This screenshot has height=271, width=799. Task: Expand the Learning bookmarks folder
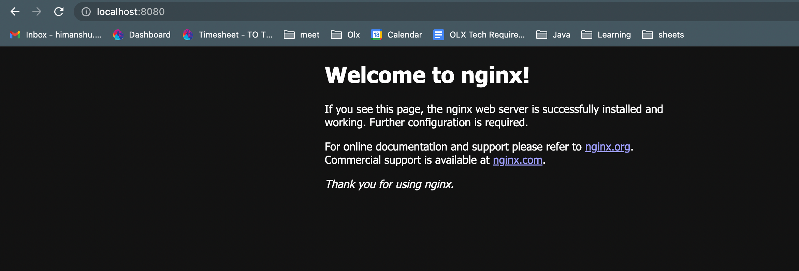pyautogui.click(x=606, y=35)
